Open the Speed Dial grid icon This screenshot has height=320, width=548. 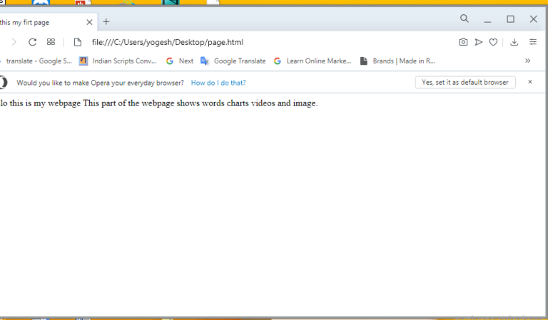coord(51,42)
